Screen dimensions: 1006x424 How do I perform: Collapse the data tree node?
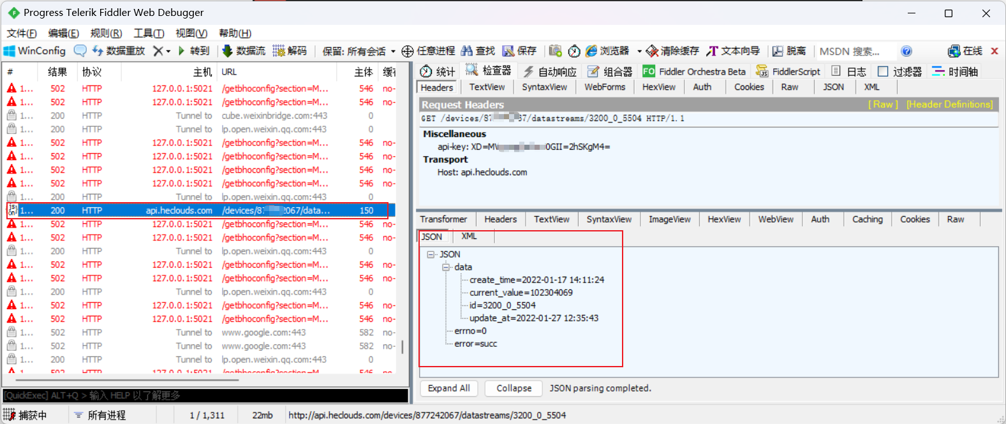446,267
